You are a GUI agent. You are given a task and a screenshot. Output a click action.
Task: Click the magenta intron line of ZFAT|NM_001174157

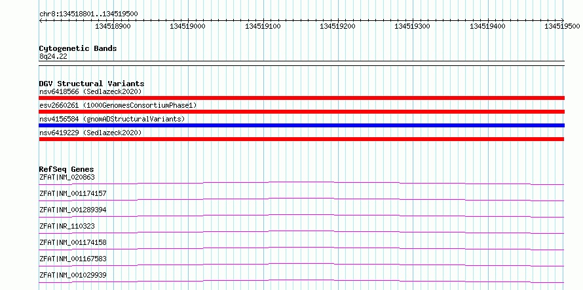tap(301, 199)
